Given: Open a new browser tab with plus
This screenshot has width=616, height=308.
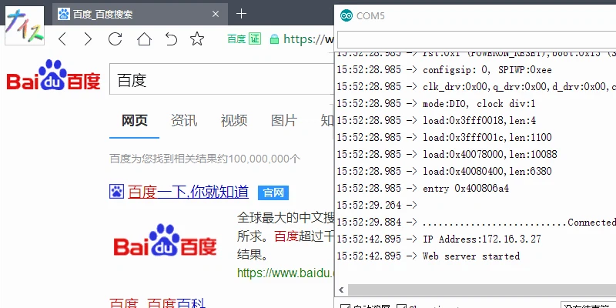Looking at the screenshot, I should point(241,14).
